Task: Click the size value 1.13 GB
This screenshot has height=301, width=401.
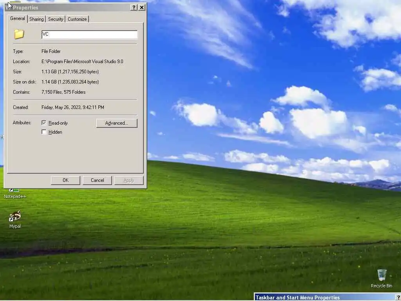Action: point(70,72)
